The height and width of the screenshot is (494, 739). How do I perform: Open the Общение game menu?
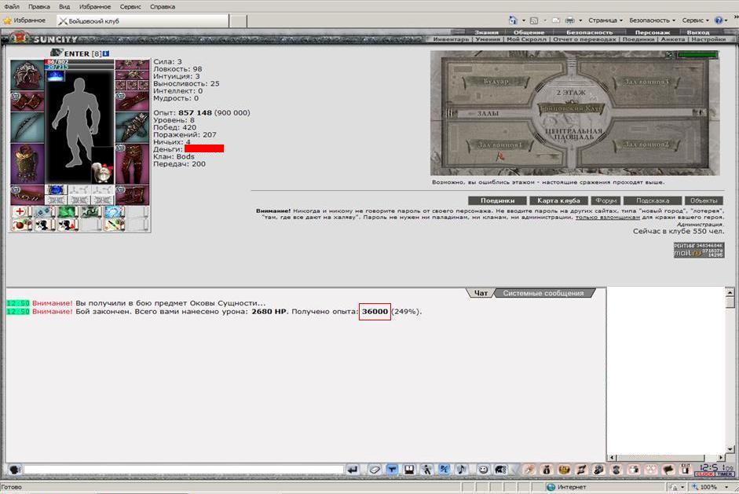point(529,32)
